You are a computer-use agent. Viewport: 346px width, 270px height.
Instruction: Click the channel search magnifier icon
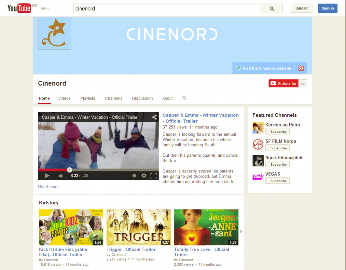coord(184,98)
